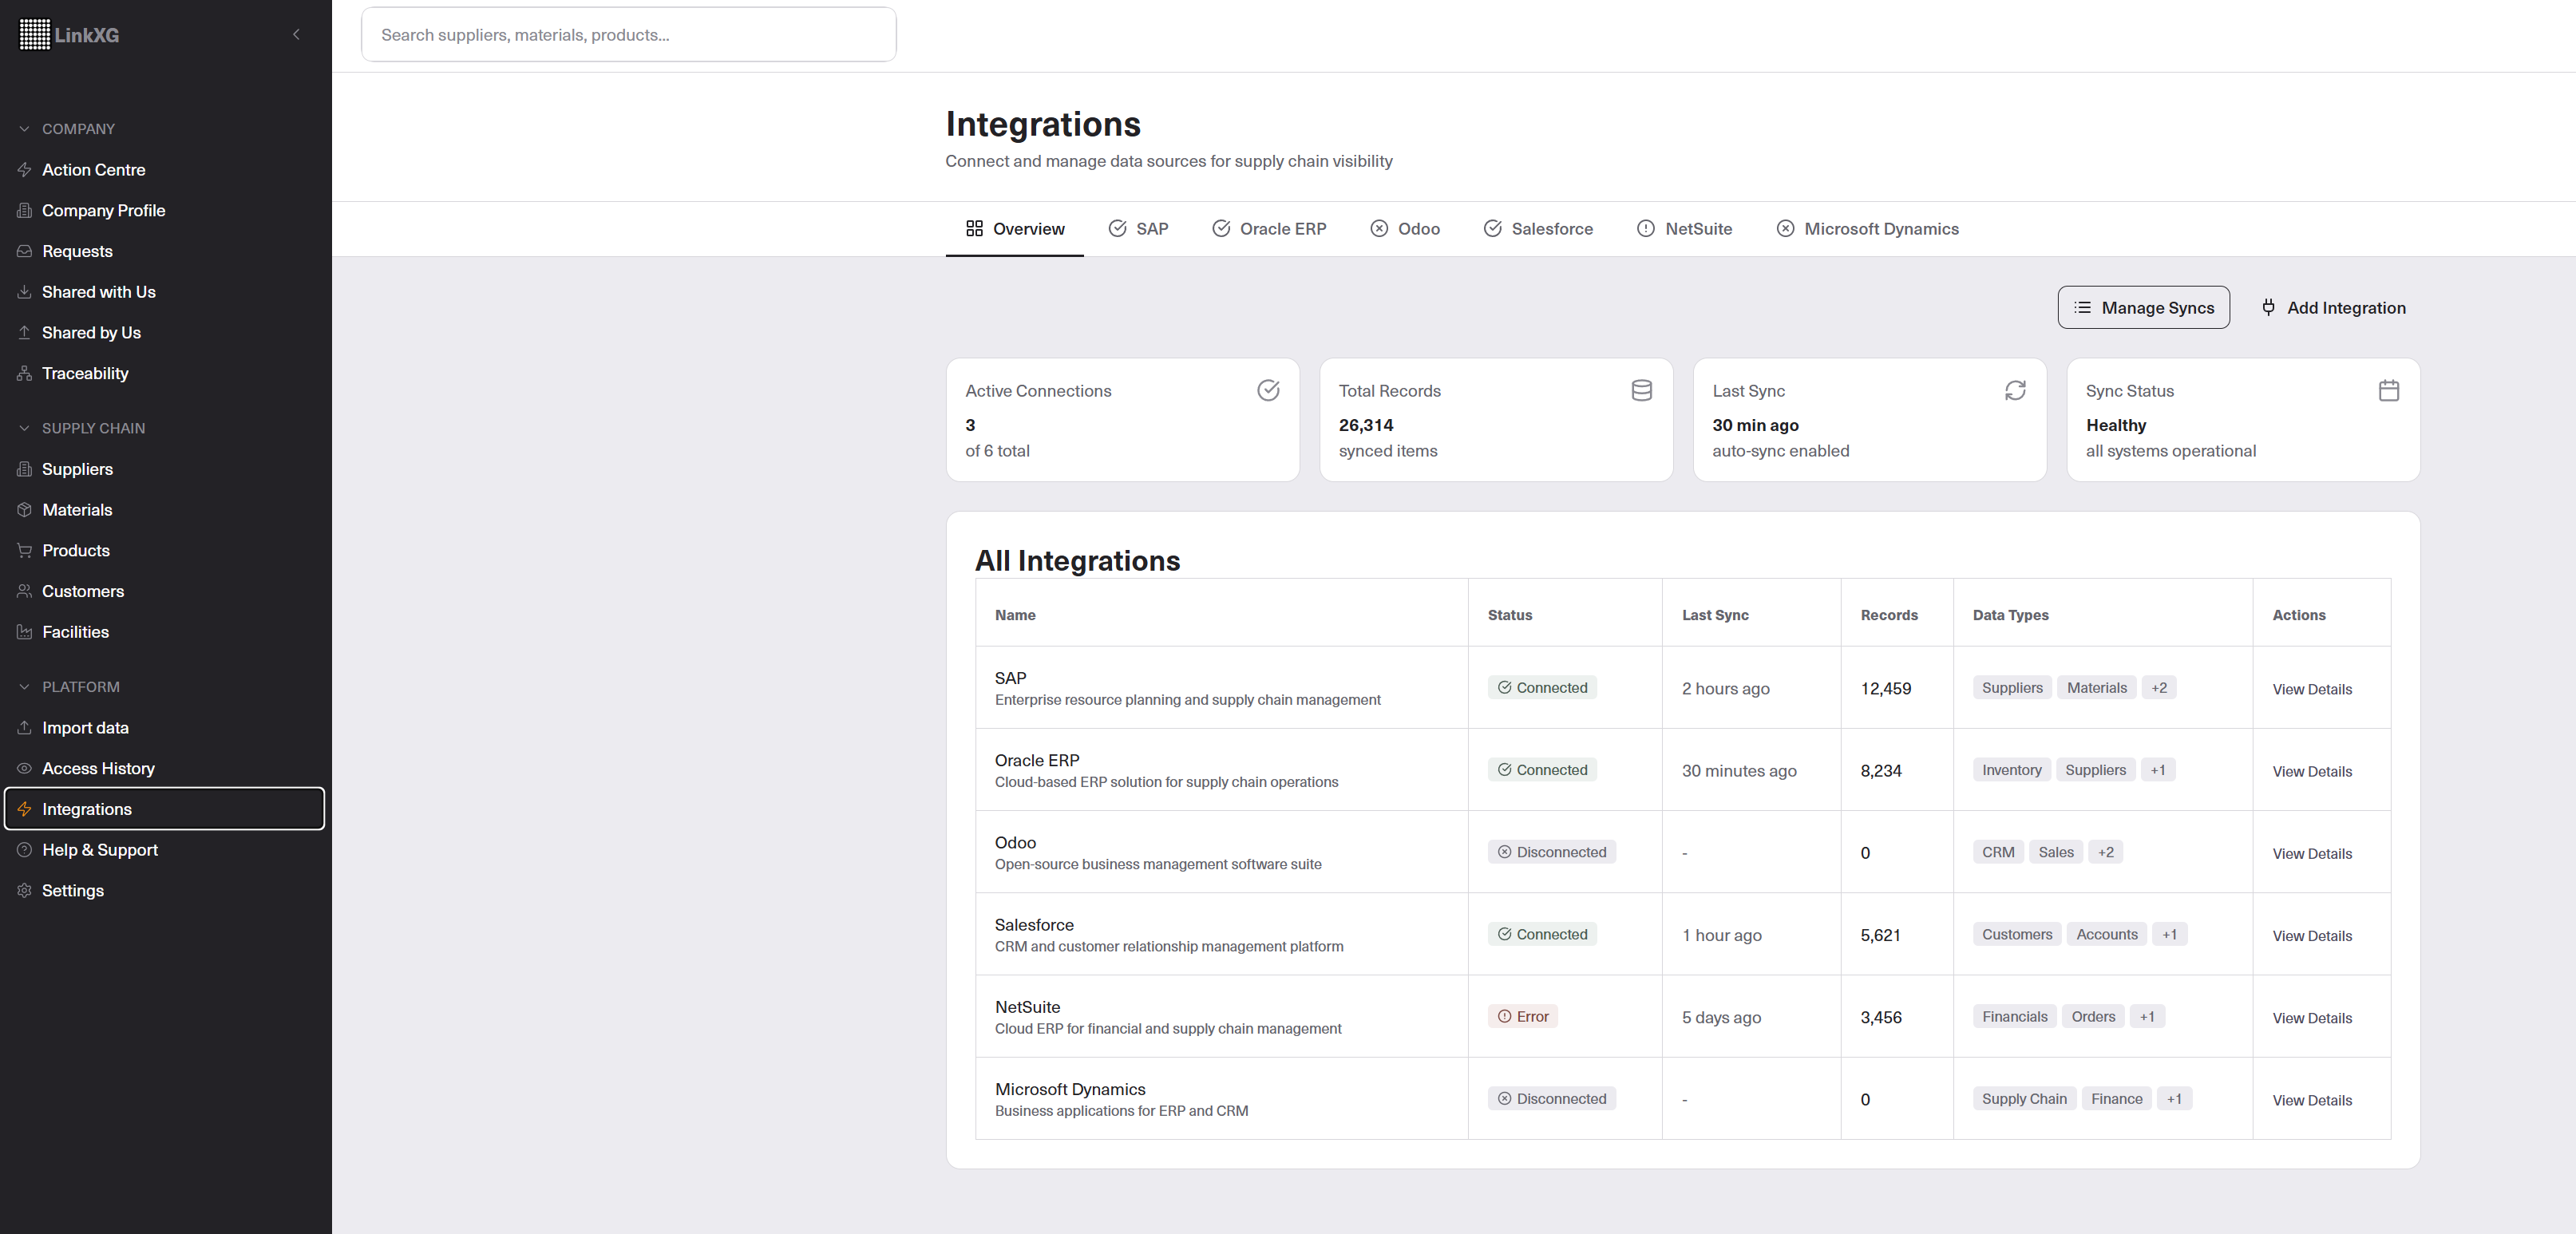Click the Shared by Us upload icon
This screenshot has height=1234, width=2576.
click(x=24, y=332)
